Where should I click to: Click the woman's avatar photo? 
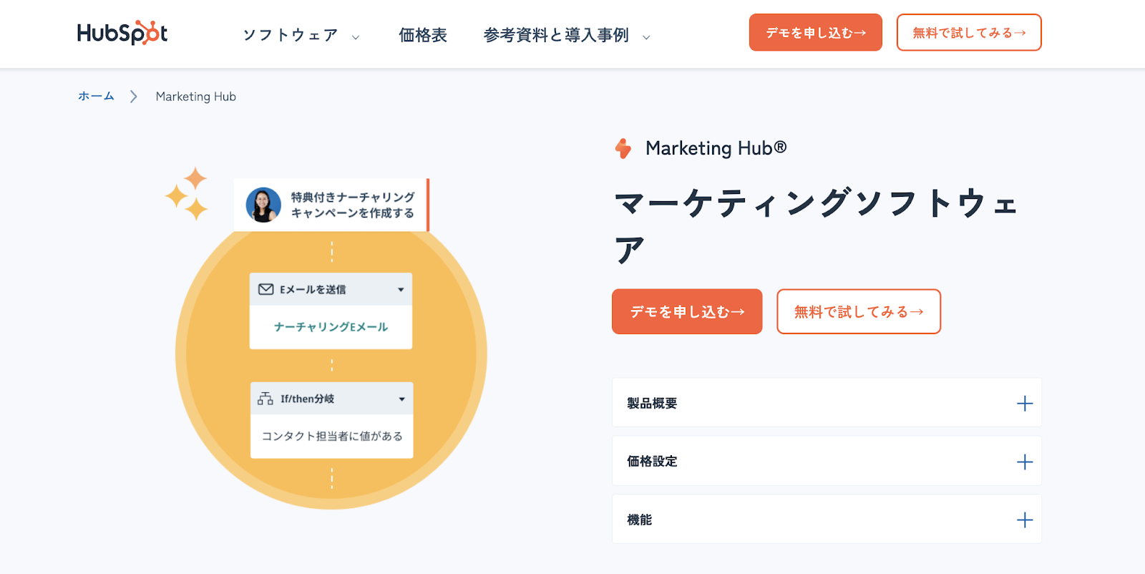tap(263, 205)
